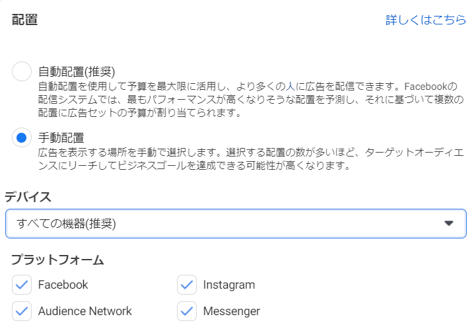Click the 手動配置 option label
The image size is (474, 327).
(61, 137)
